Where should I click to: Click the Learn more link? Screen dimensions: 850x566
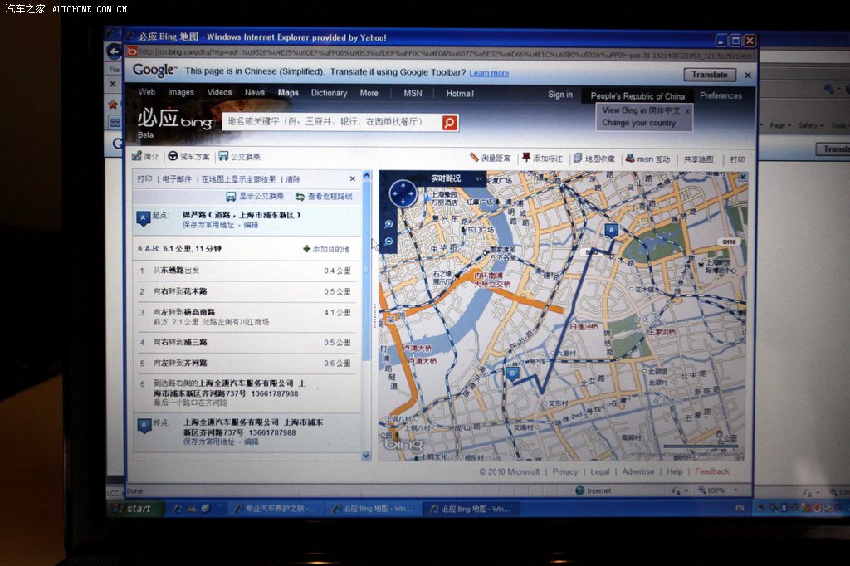point(489,73)
